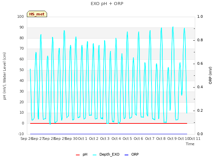Click the Time axis label
The width and height of the screenshot is (215, 161).
(190, 144)
